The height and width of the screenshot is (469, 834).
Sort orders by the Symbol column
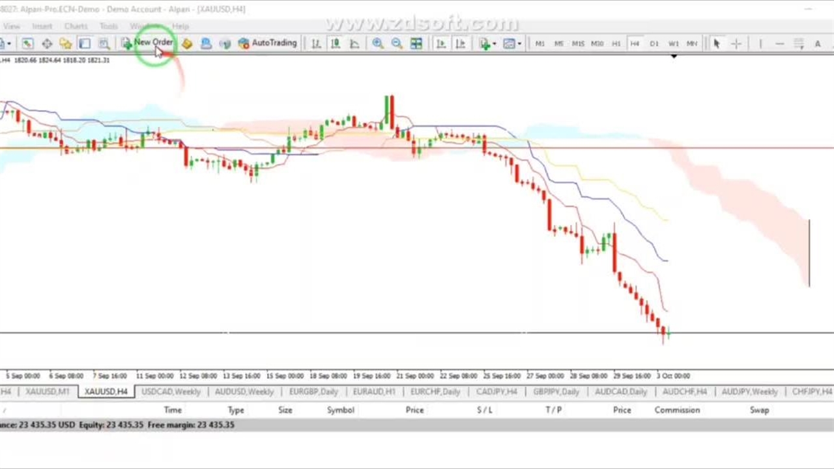[x=340, y=410]
